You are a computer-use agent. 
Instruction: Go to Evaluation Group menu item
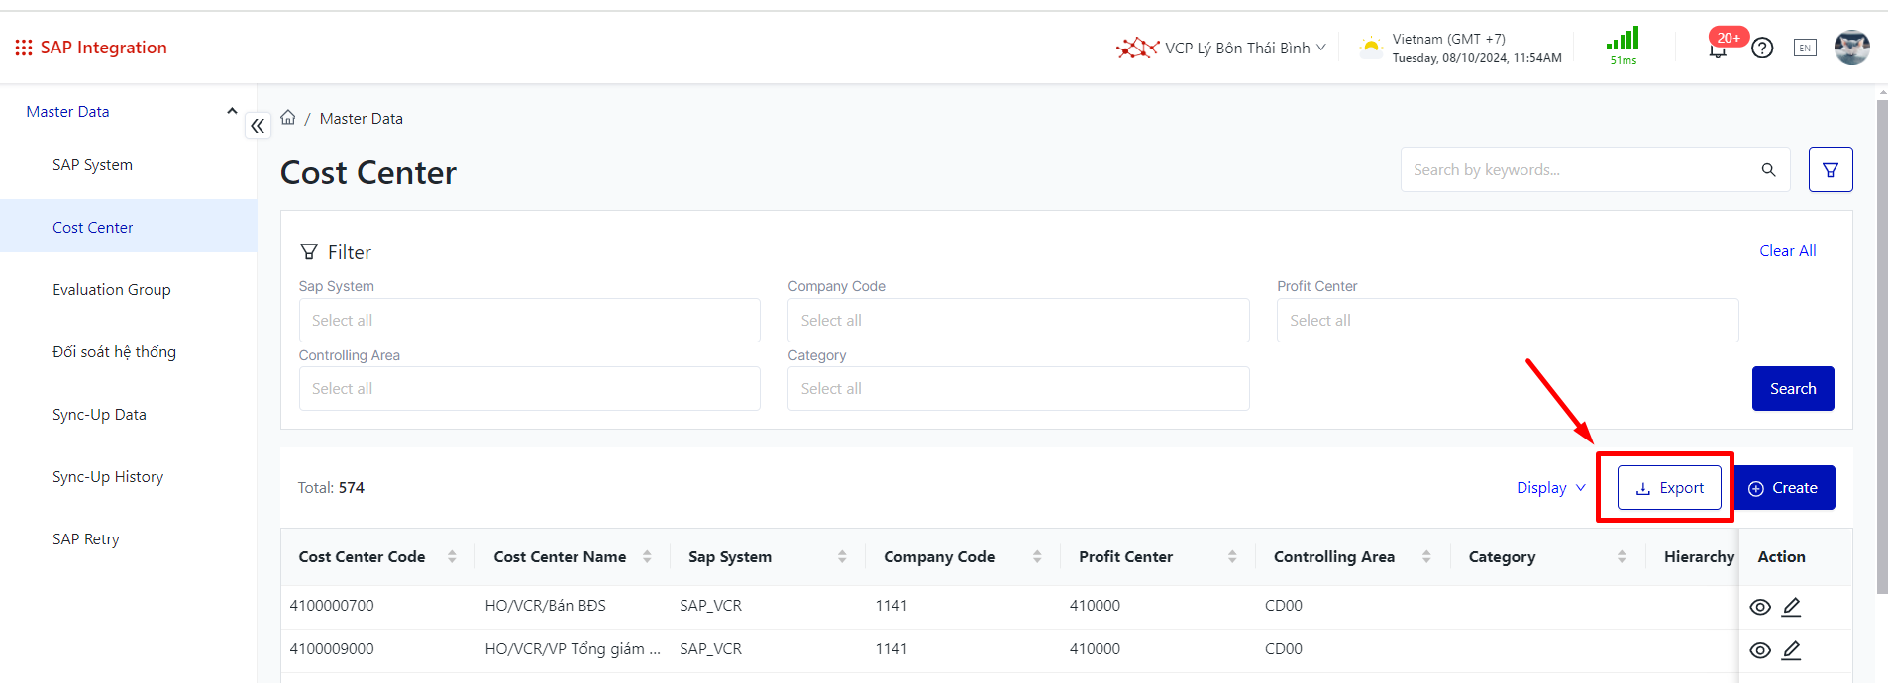(112, 290)
